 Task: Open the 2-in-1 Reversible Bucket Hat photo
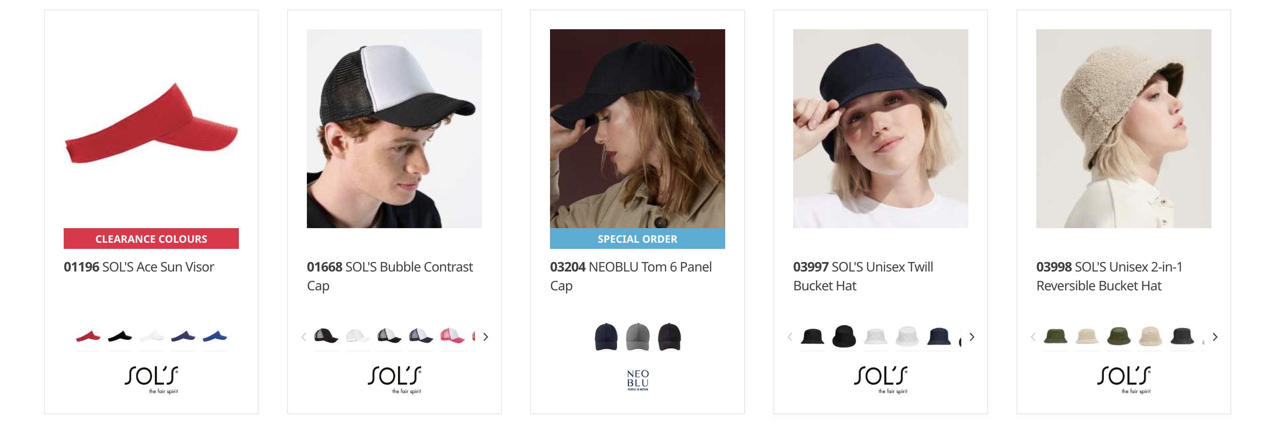[1123, 128]
